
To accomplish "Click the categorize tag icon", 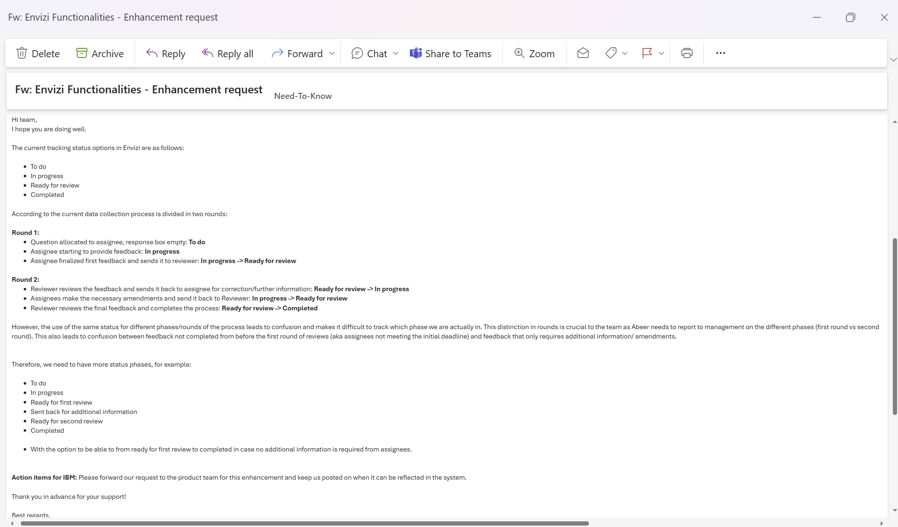I will [x=611, y=53].
